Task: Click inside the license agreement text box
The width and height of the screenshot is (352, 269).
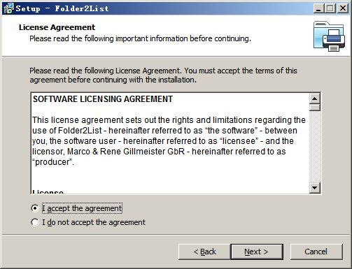Action: click(170, 143)
